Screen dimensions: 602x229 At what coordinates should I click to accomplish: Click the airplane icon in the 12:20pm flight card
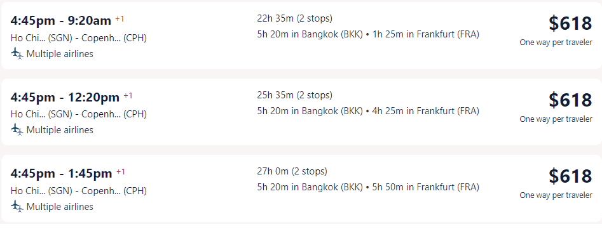point(17,130)
